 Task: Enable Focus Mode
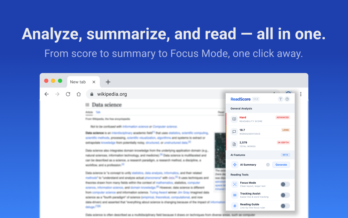(285, 184)
